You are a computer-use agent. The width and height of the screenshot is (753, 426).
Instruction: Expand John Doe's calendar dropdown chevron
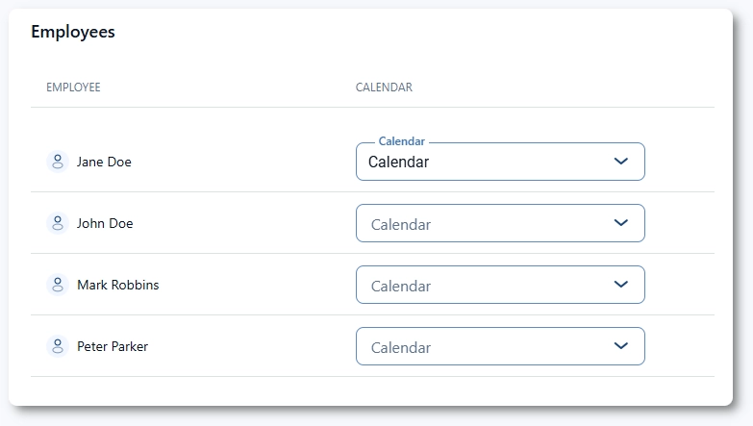621,223
